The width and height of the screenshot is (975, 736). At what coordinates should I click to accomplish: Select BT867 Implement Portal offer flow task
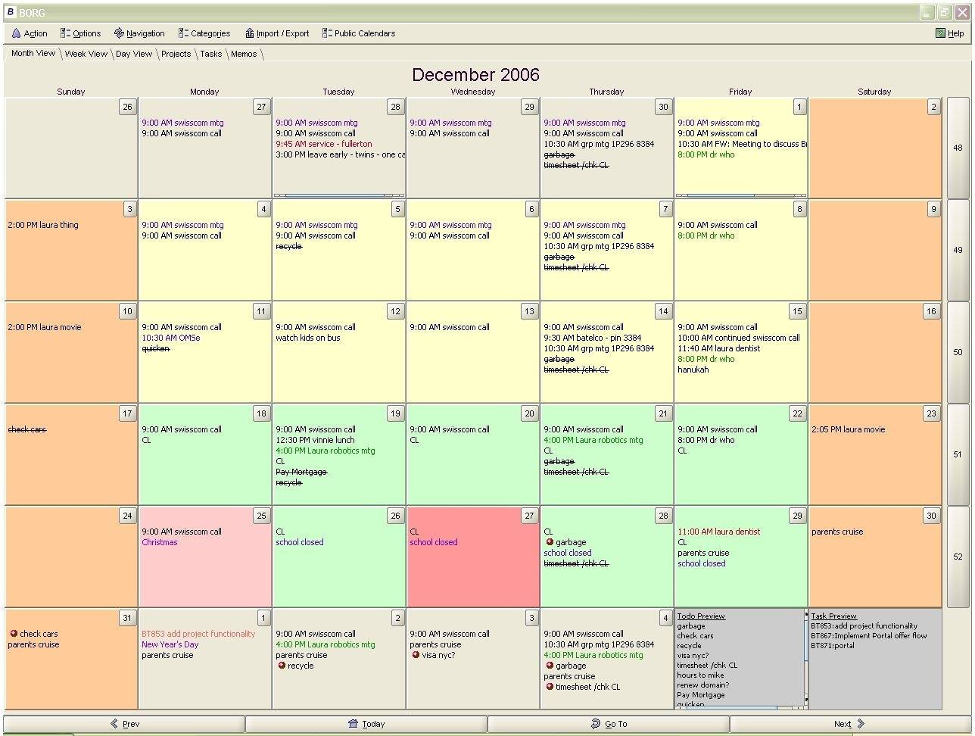tap(868, 636)
